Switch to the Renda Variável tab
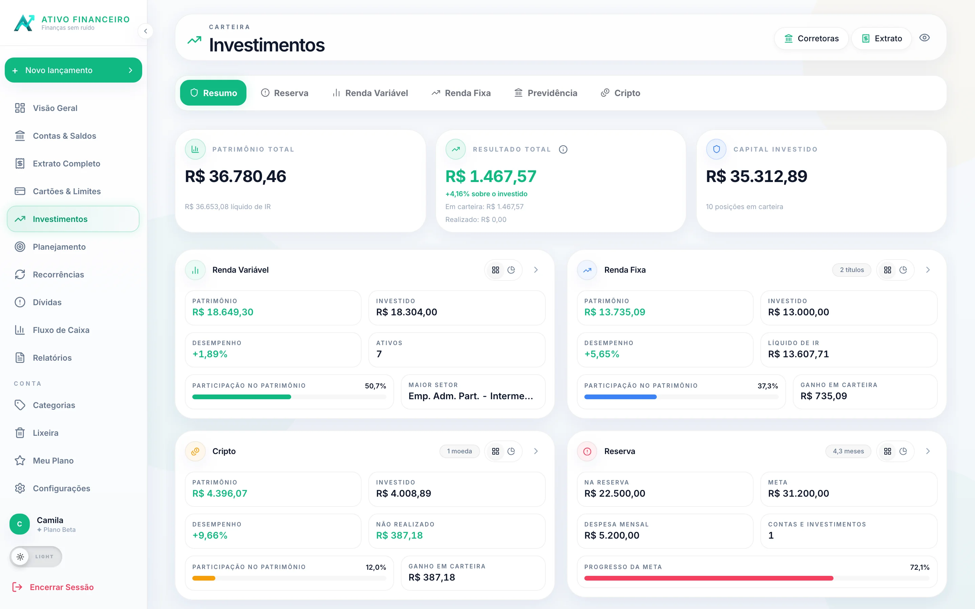The image size is (975, 609). click(x=370, y=93)
